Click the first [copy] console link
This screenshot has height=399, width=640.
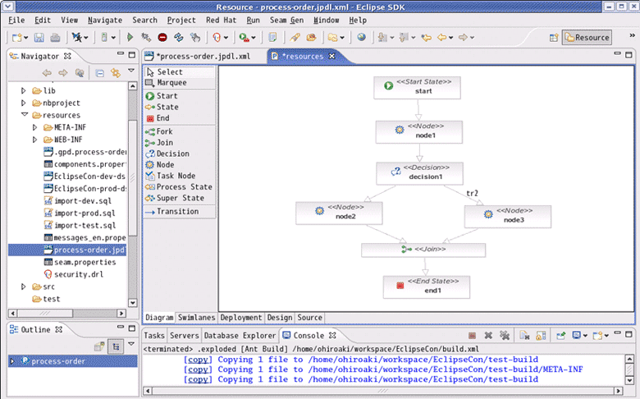(198, 360)
